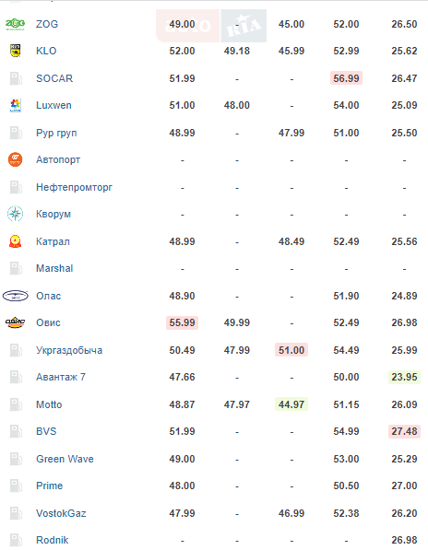Click the auto RIA watermark logo
The image size is (428, 550).
(x=211, y=26)
